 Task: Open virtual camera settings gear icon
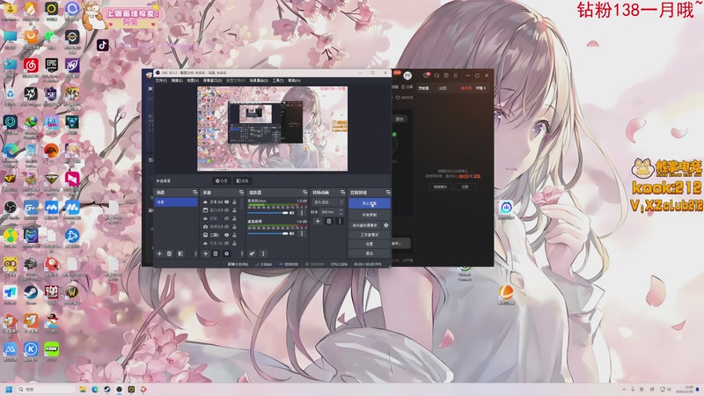[x=386, y=225]
